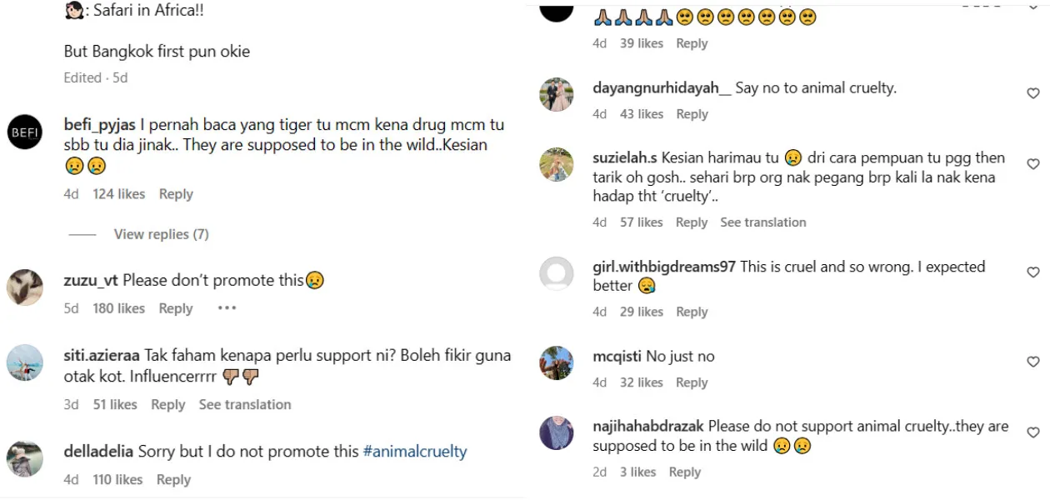
Task: Open zuzu_vt's avatar
Action: pos(25,287)
